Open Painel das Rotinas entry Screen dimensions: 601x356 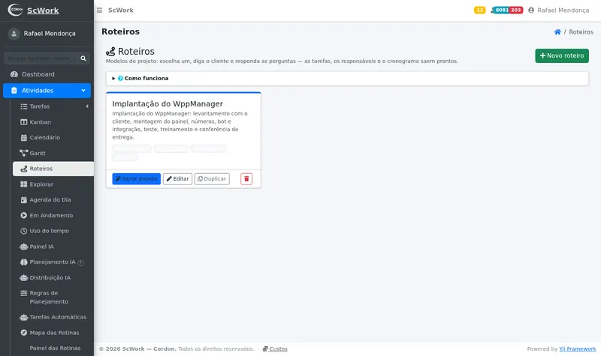[53, 349]
